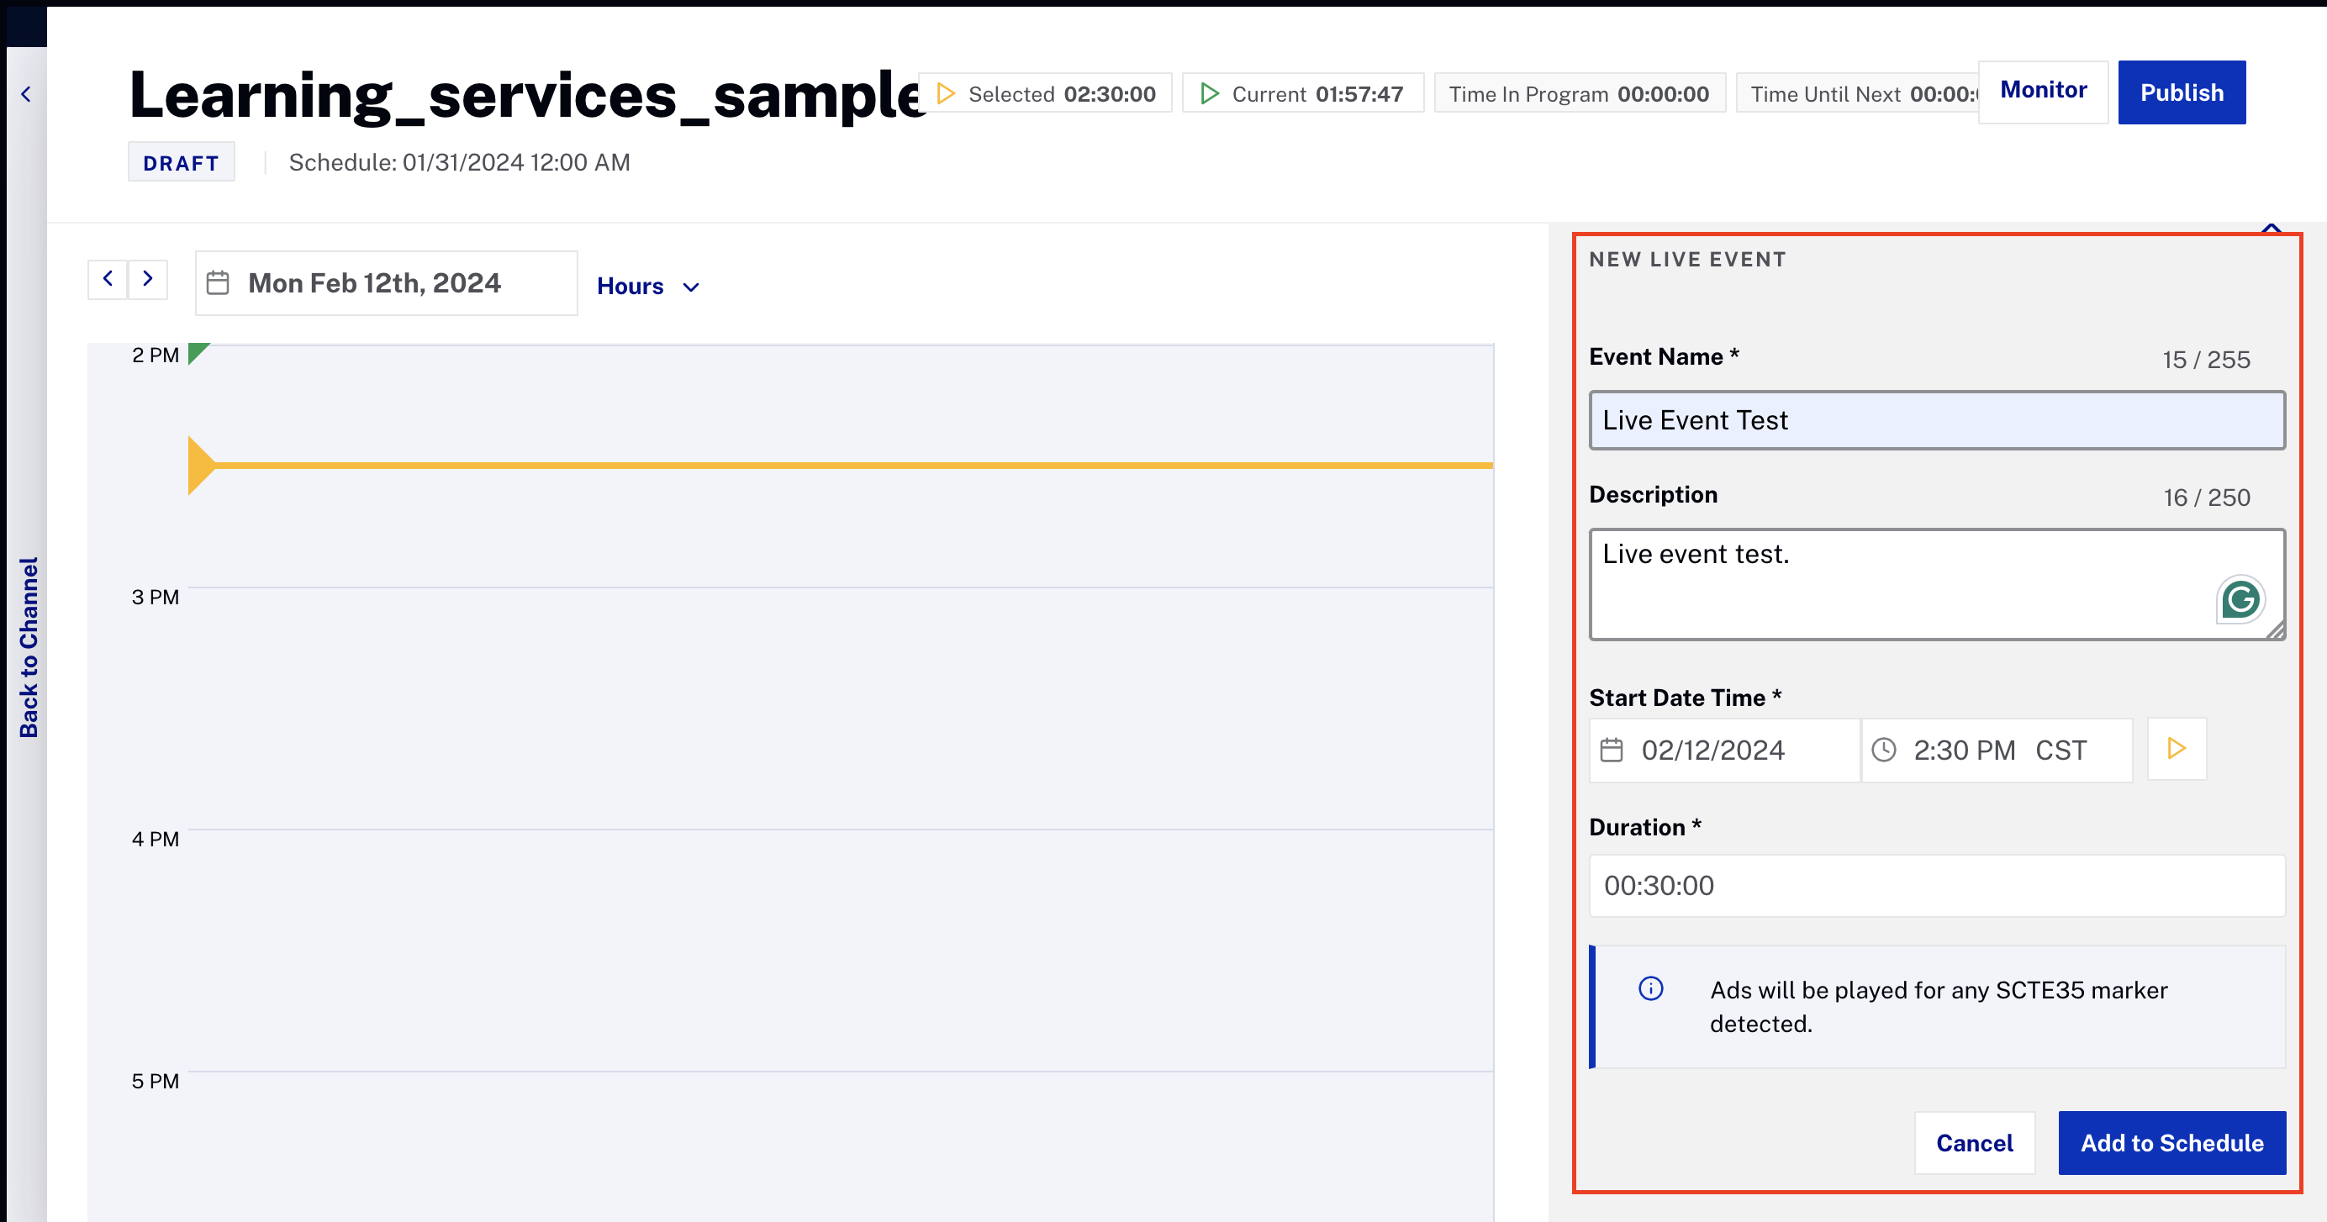Collapse the panel using the top-left chevron
2327x1222 pixels.
pyautogui.click(x=25, y=93)
